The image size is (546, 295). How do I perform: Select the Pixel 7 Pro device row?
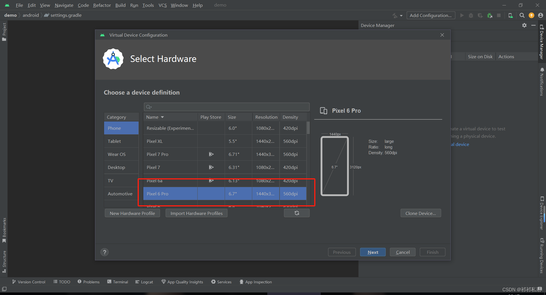[225, 154]
